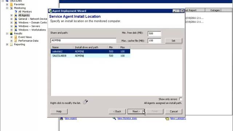Click the Min column header

(x=113, y=47)
